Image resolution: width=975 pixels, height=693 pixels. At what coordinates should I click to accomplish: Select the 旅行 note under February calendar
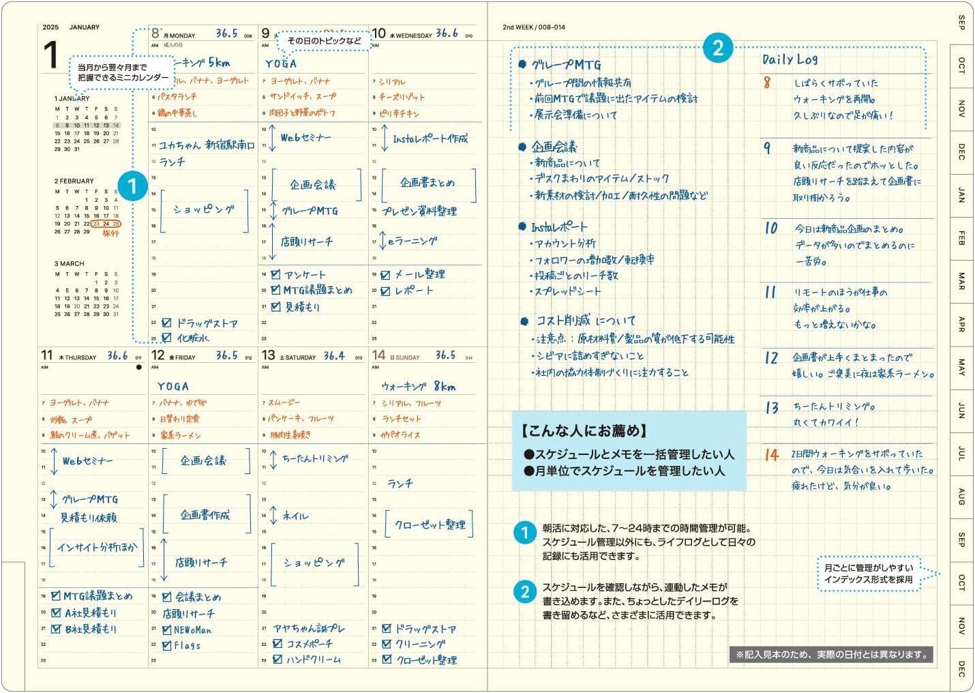pyautogui.click(x=110, y=233)
